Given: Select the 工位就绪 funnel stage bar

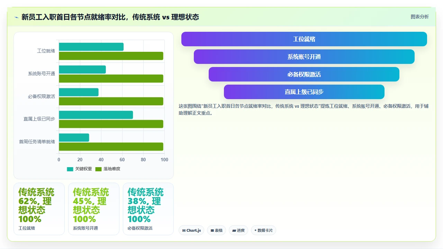Looking at the screenshot, I should 304,39.
